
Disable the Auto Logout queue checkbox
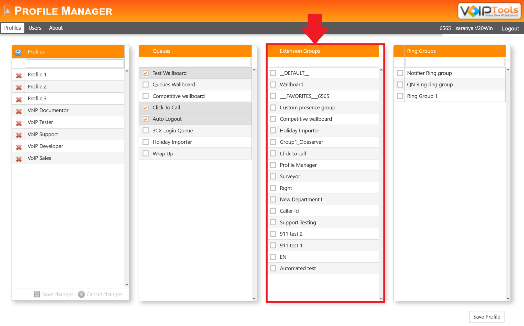coord(145,119)
